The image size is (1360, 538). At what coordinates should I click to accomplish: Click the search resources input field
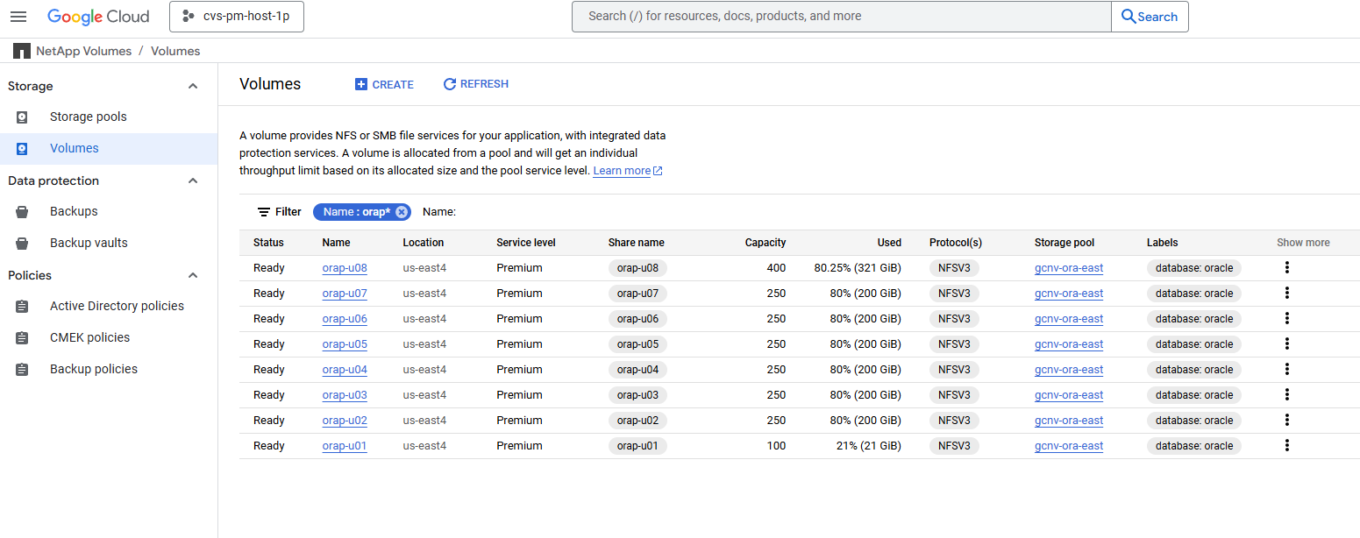[840, 17]
